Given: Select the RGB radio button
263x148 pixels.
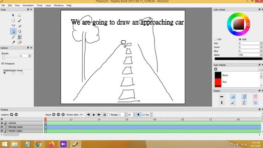Looking at the screenshot, I should click(x=240, y=39).
